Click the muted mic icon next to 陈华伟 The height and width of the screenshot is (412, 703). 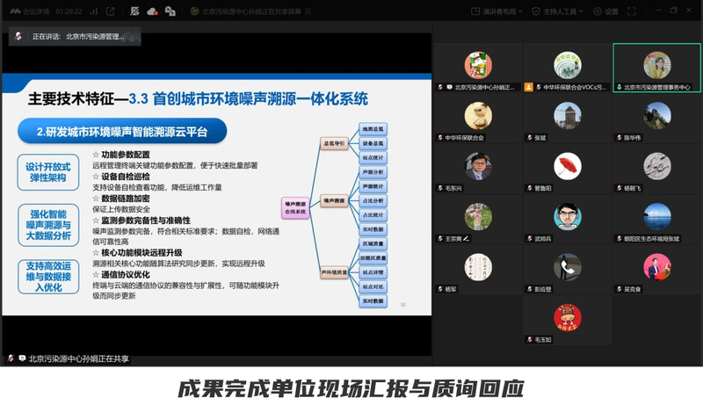tap(620, 138)
